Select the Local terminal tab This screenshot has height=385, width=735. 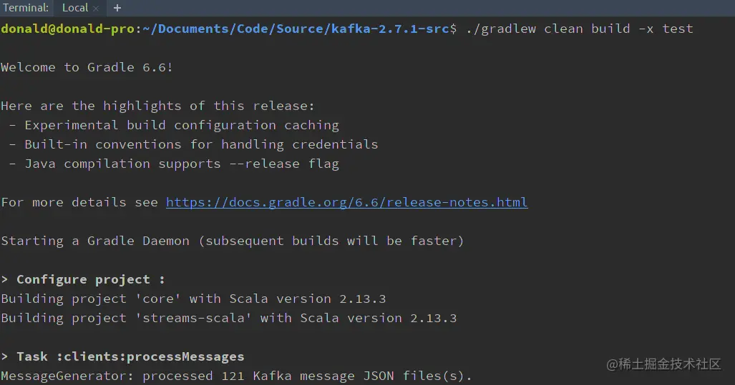pyautogui.click(x=75, y=8)
